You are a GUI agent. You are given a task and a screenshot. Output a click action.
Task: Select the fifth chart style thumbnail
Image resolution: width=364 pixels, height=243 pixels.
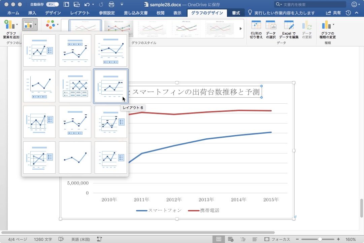[220, 29]
